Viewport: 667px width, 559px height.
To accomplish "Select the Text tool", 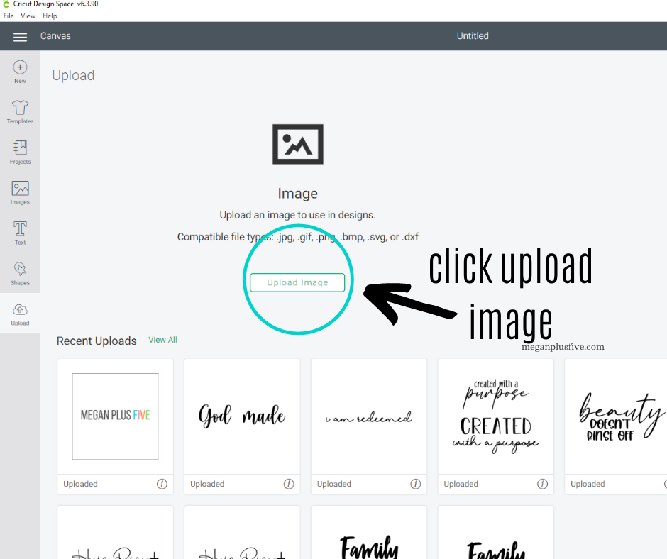I will 20,233.
